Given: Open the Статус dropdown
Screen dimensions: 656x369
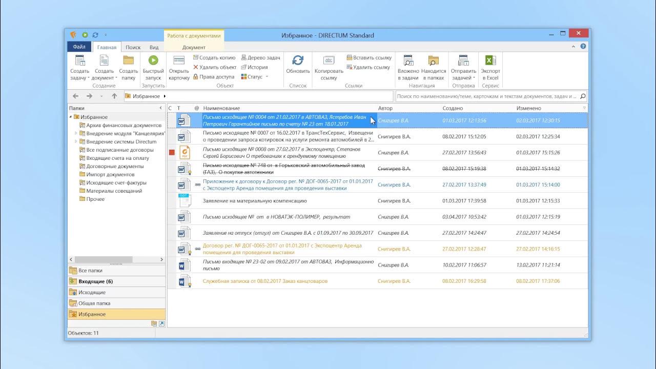Looking at the screenshot, I should tap(255, 77).
